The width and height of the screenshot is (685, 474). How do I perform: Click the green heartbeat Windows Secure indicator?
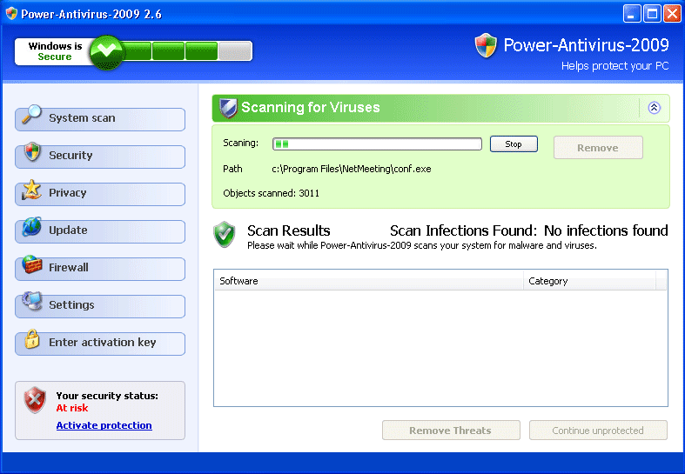coord(106,51)
